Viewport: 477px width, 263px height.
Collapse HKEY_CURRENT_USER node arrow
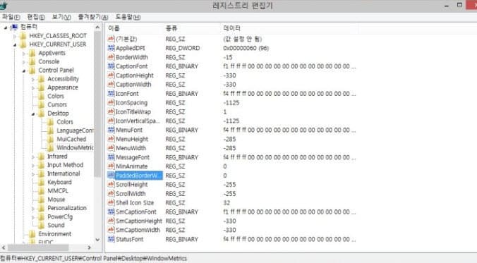[x=15, y=44]
